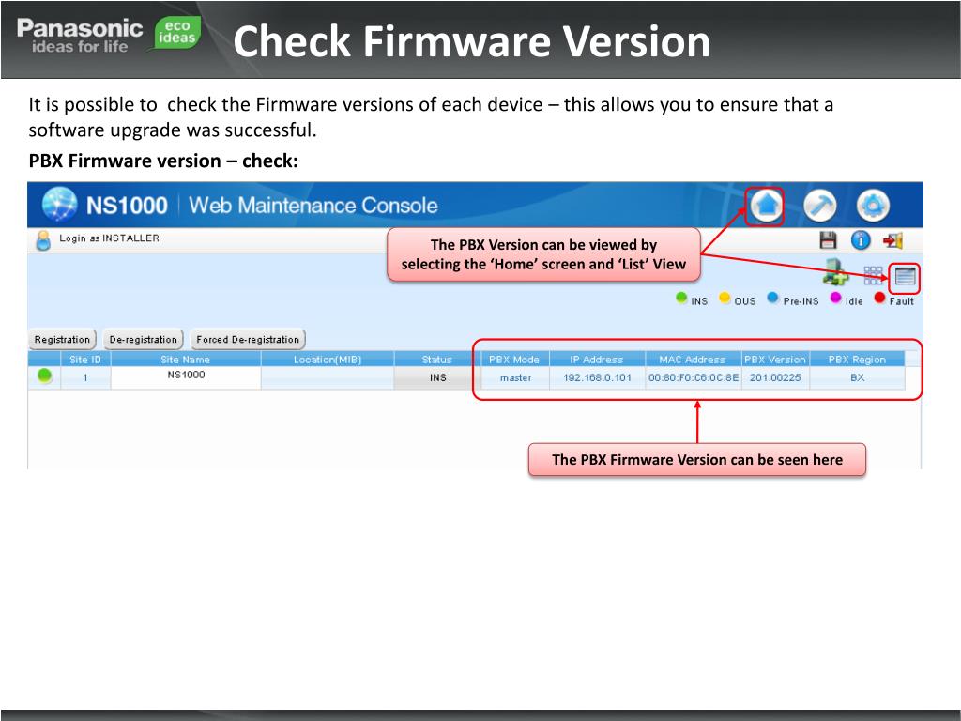Image resolution: width=961 pixels, height=721 pixels.
Task: Click the red Fault legend dot
Action: click(879, 298)
